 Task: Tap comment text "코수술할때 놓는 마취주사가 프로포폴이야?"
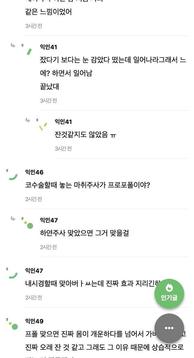[x=88, y=185]
